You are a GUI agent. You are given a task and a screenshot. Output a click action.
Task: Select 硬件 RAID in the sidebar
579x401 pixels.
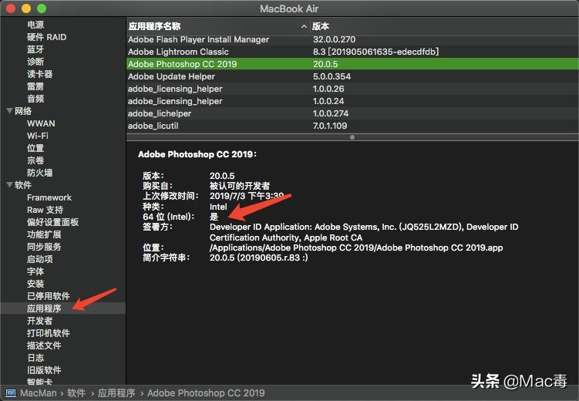[x=46, y=37]
